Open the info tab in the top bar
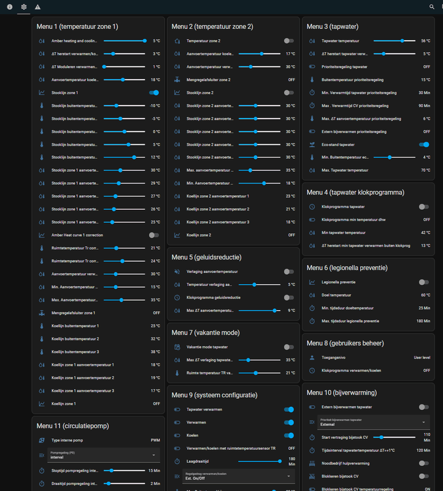Viewport: 443px width, 491px height. 10,7
